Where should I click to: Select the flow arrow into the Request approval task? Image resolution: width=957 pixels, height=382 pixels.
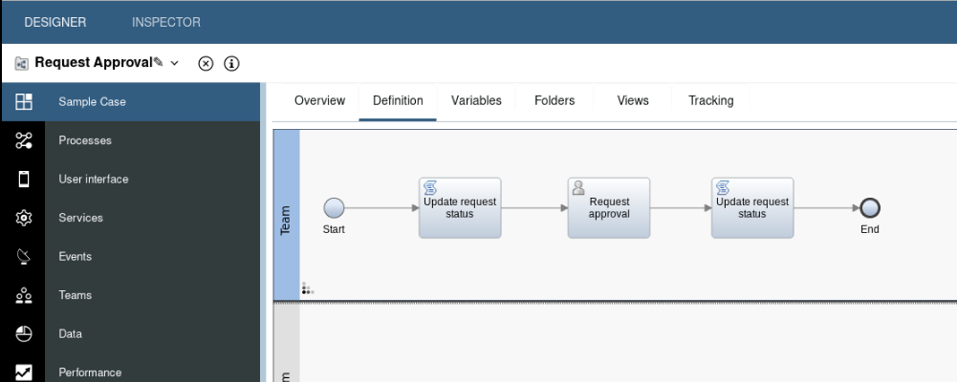tap(534, 208)
